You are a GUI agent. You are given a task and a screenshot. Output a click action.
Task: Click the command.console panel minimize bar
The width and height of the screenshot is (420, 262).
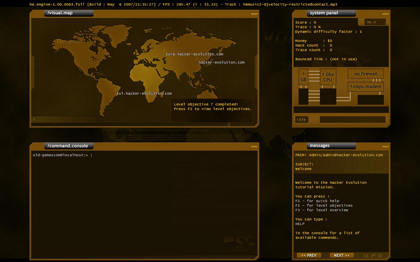pos(254,146)
